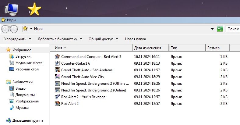Click the Избранное star icon in sidebar

pyautogui.click(x=8, y=50)
